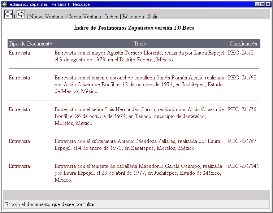This screenshot has width=273, height=213.
Task: Click the back arrow navigation icon
Action: click(8, 14)
